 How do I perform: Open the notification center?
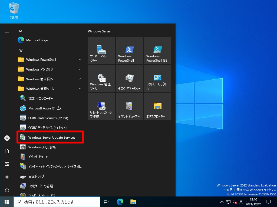tap(268, 202)
